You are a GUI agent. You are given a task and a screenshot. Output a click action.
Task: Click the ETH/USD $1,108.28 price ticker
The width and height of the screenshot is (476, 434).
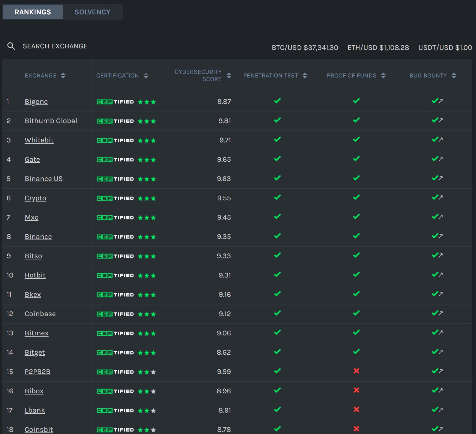point(378,48)
